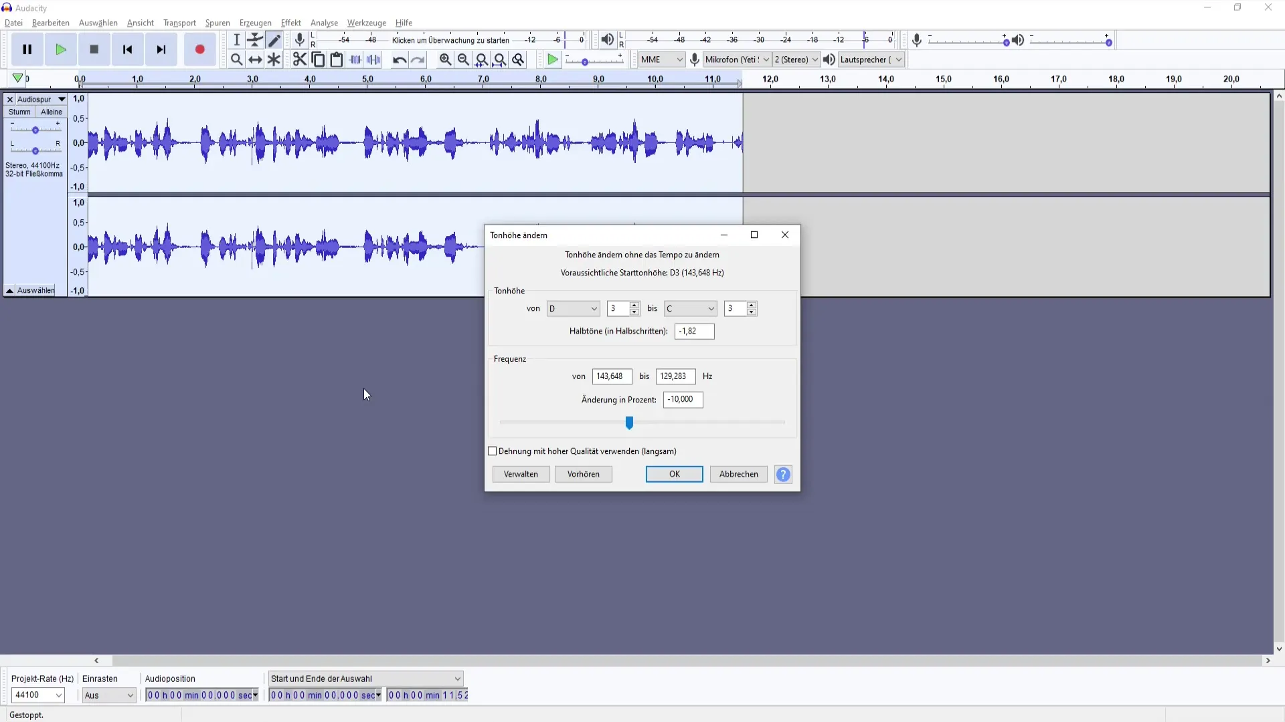Image resolution: width=1285 pixels, height=722 pixels.
Task: Open the Einrasten Aus dropdown
Action: coord(109,695)
